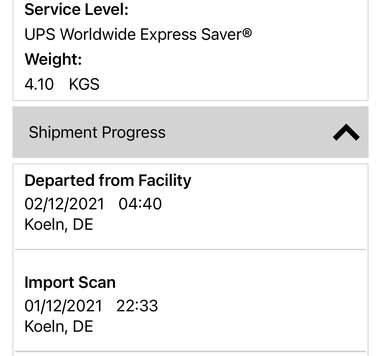Click the KGS unit text

pyautogui.click(x=84, y=84)
